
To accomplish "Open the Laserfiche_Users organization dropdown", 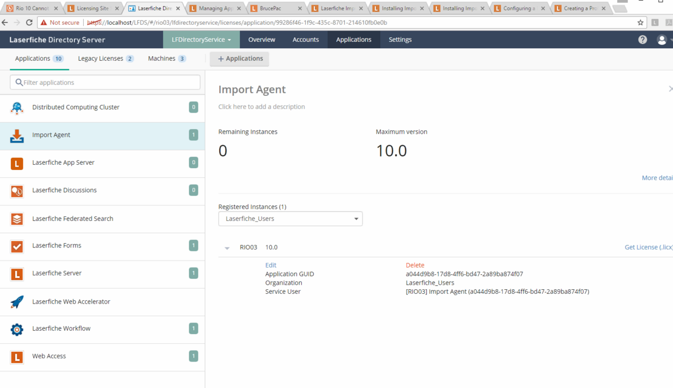I will 290,219.
